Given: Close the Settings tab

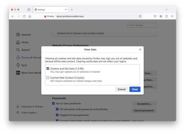Looking at the screenshot, I should point(66,10).
